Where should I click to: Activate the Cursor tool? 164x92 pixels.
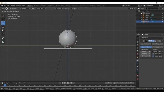[3, 19]
